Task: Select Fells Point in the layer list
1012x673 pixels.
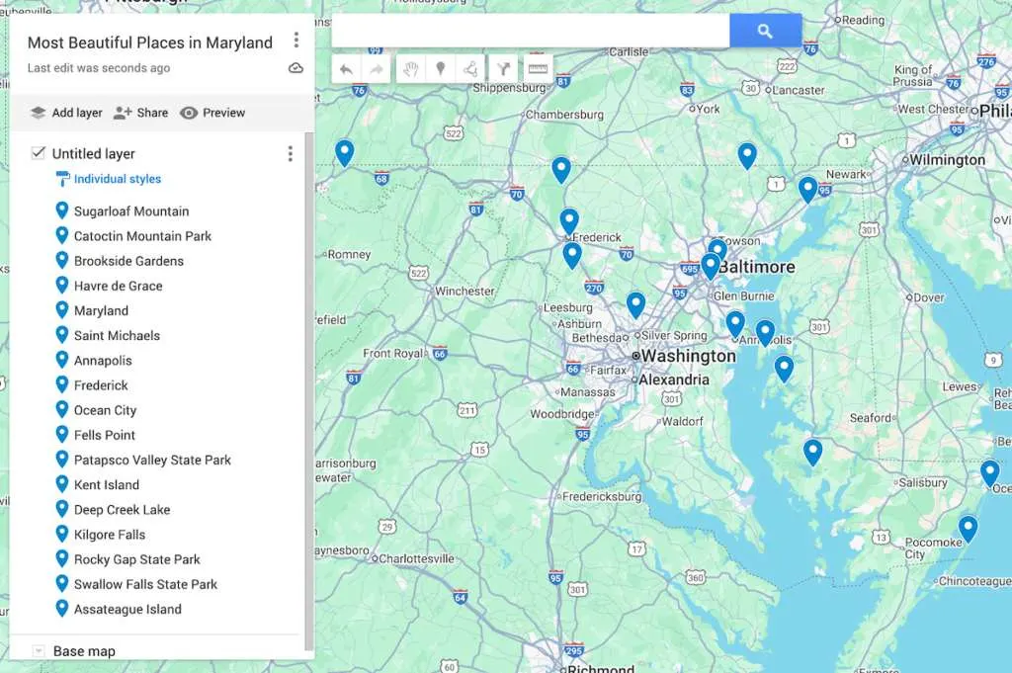Action: coord(105,435)
